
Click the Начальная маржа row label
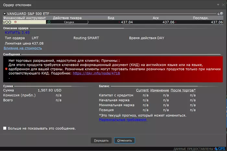pyautogui.click(x=114, y=100)
